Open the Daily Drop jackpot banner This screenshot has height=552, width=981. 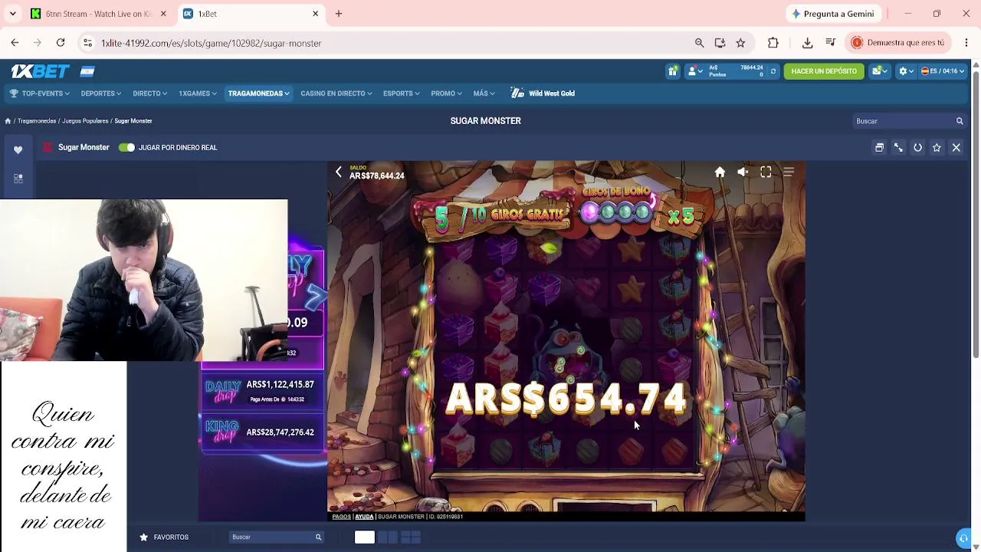point(261,392)
